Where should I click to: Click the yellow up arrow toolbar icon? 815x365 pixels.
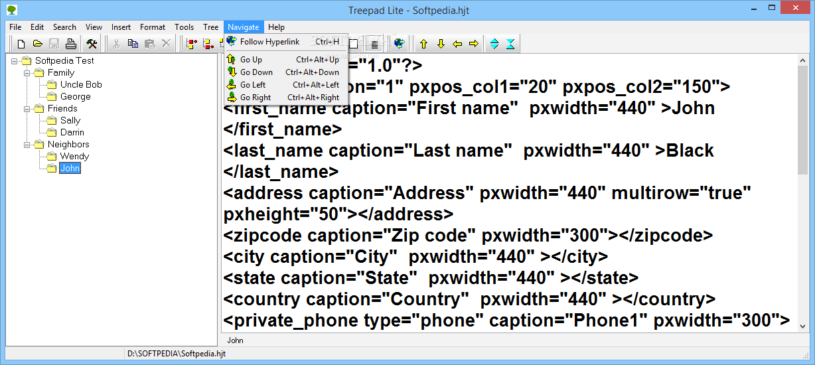[423, 44]
